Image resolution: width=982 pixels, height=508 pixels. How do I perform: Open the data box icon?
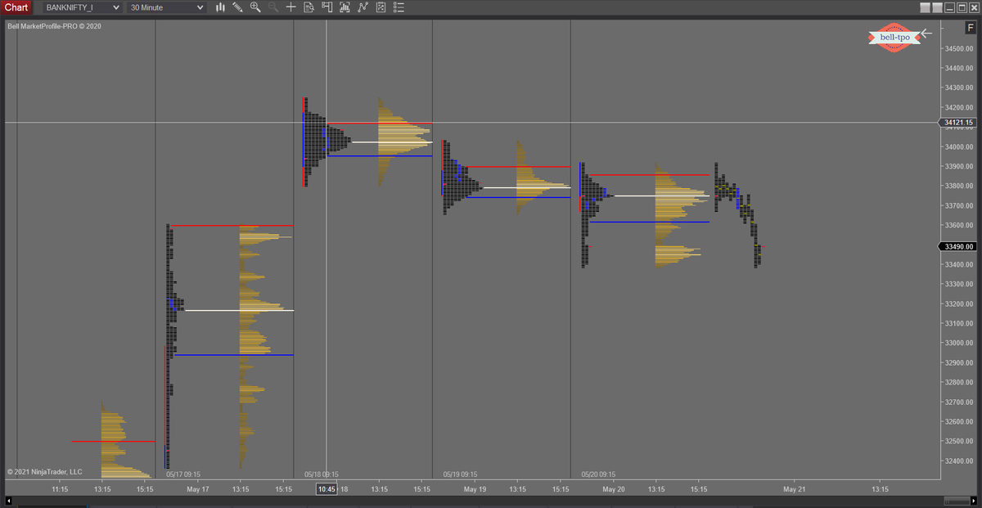pyautogui.click(x=309, y=7)
